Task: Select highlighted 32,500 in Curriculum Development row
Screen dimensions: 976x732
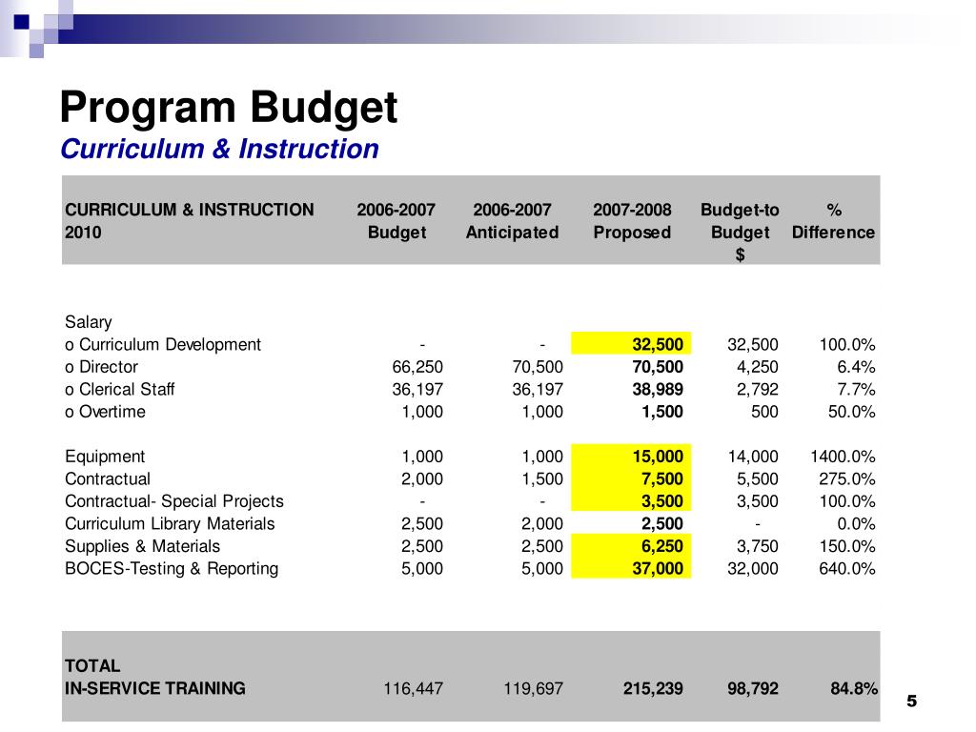Action: click(x=658, y=345)
